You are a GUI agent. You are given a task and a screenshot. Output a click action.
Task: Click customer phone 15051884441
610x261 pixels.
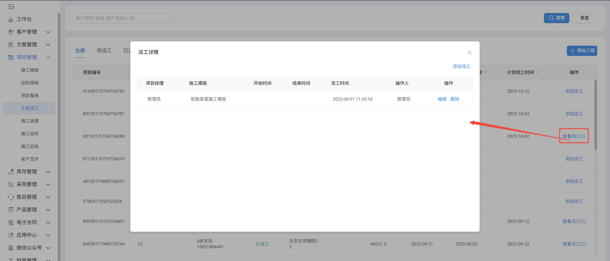[210, 247]
